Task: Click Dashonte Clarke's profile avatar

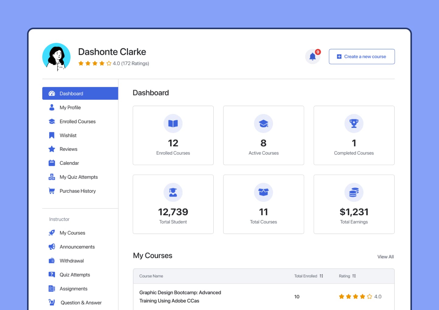Action: click(x=57, y=57)
